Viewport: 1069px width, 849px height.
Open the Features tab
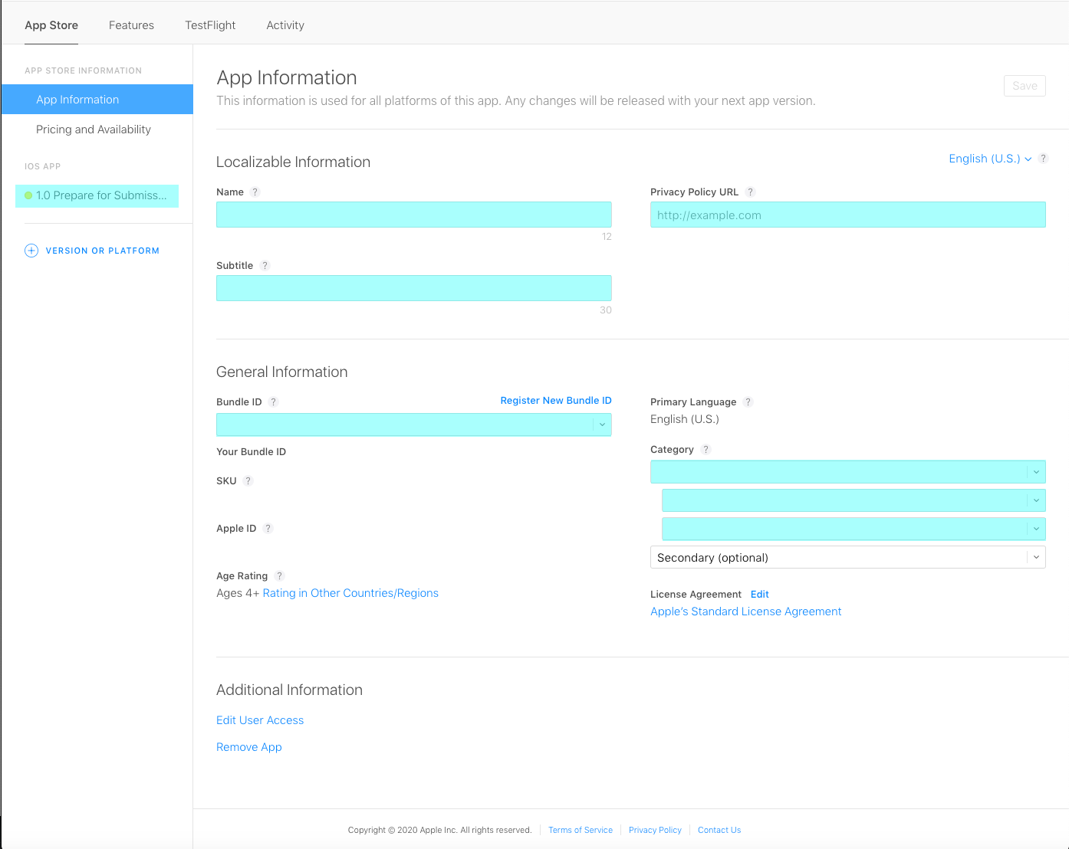pos(131,25)
